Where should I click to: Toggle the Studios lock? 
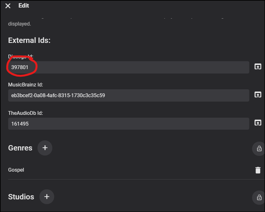[x=259, y=197]
